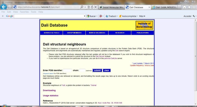Image resolution: width=197 pixels, height=107 pixels.
Task: Refresh the page with the reload icon
Action: pos(92,7)
